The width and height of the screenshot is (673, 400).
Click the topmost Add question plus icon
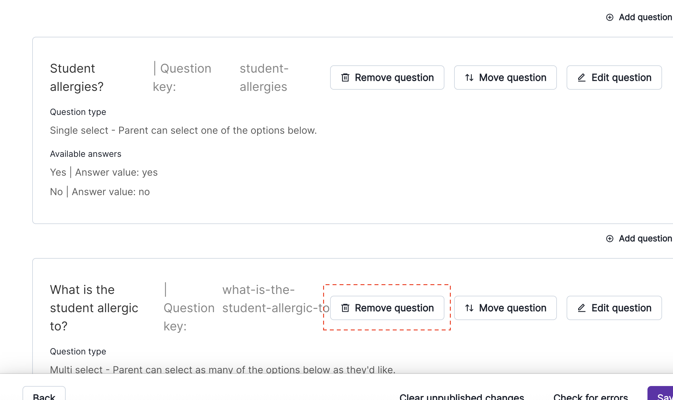tap(610, 17)
